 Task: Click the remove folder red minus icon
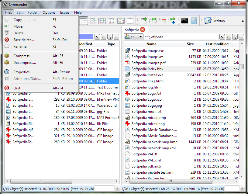click(162, 21)
